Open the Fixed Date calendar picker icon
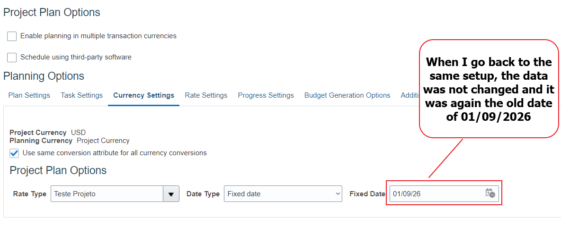 (x=490, y=193)
